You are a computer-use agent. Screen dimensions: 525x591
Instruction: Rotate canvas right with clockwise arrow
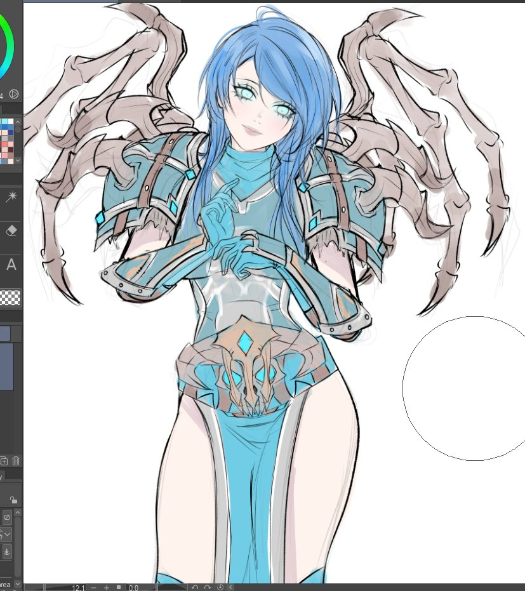coord(208,588)
